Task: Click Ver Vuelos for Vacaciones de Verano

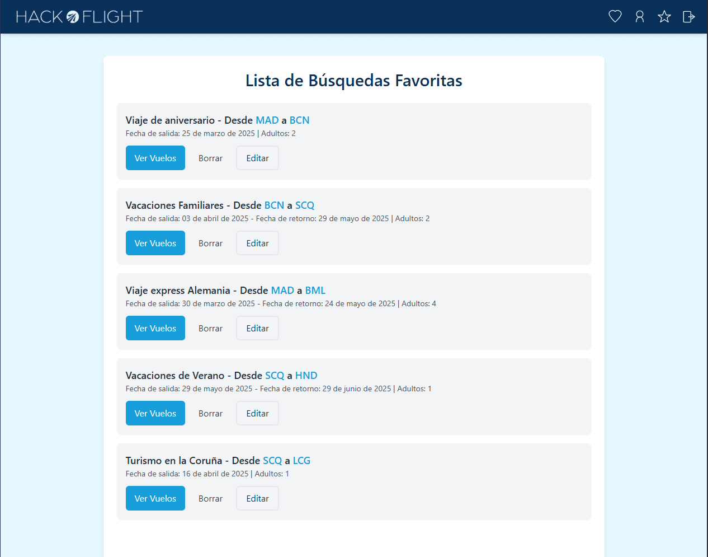Action: pos(155,413)
